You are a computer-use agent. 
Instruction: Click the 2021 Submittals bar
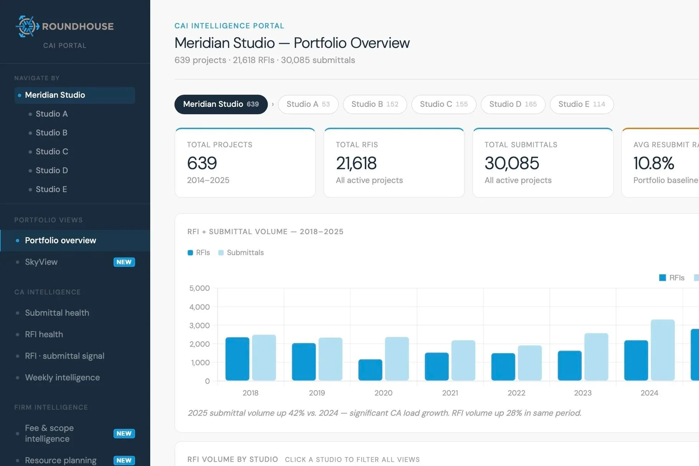[x=463, y=360]
